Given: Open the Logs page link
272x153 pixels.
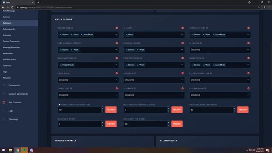Looking at the screenshot, I should tap(11, 110).
